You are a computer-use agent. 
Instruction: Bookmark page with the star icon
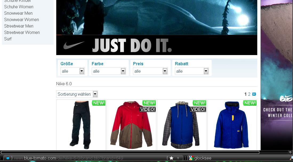[x=171, y=158]
